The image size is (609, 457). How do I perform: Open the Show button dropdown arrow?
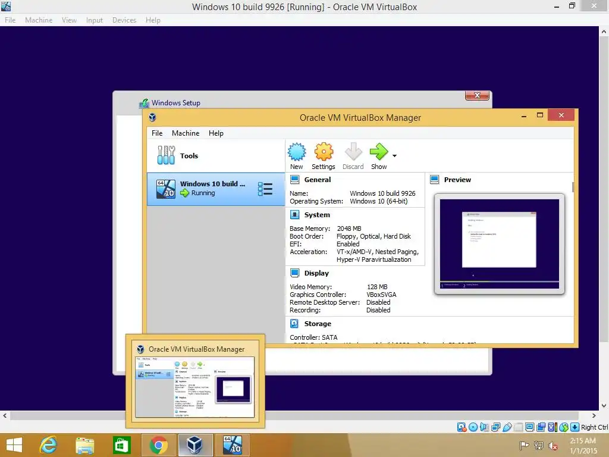pyautogui.click(x=395, y=156)
